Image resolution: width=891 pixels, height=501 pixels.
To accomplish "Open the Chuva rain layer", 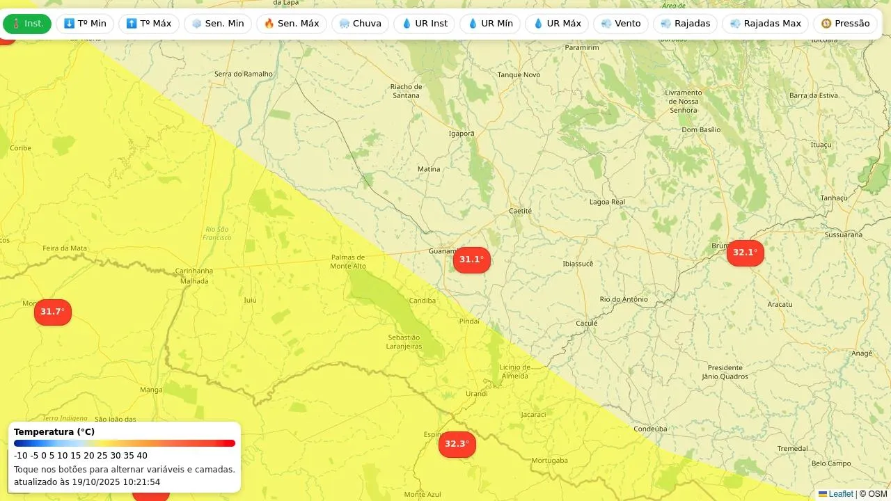I will 360,24.
